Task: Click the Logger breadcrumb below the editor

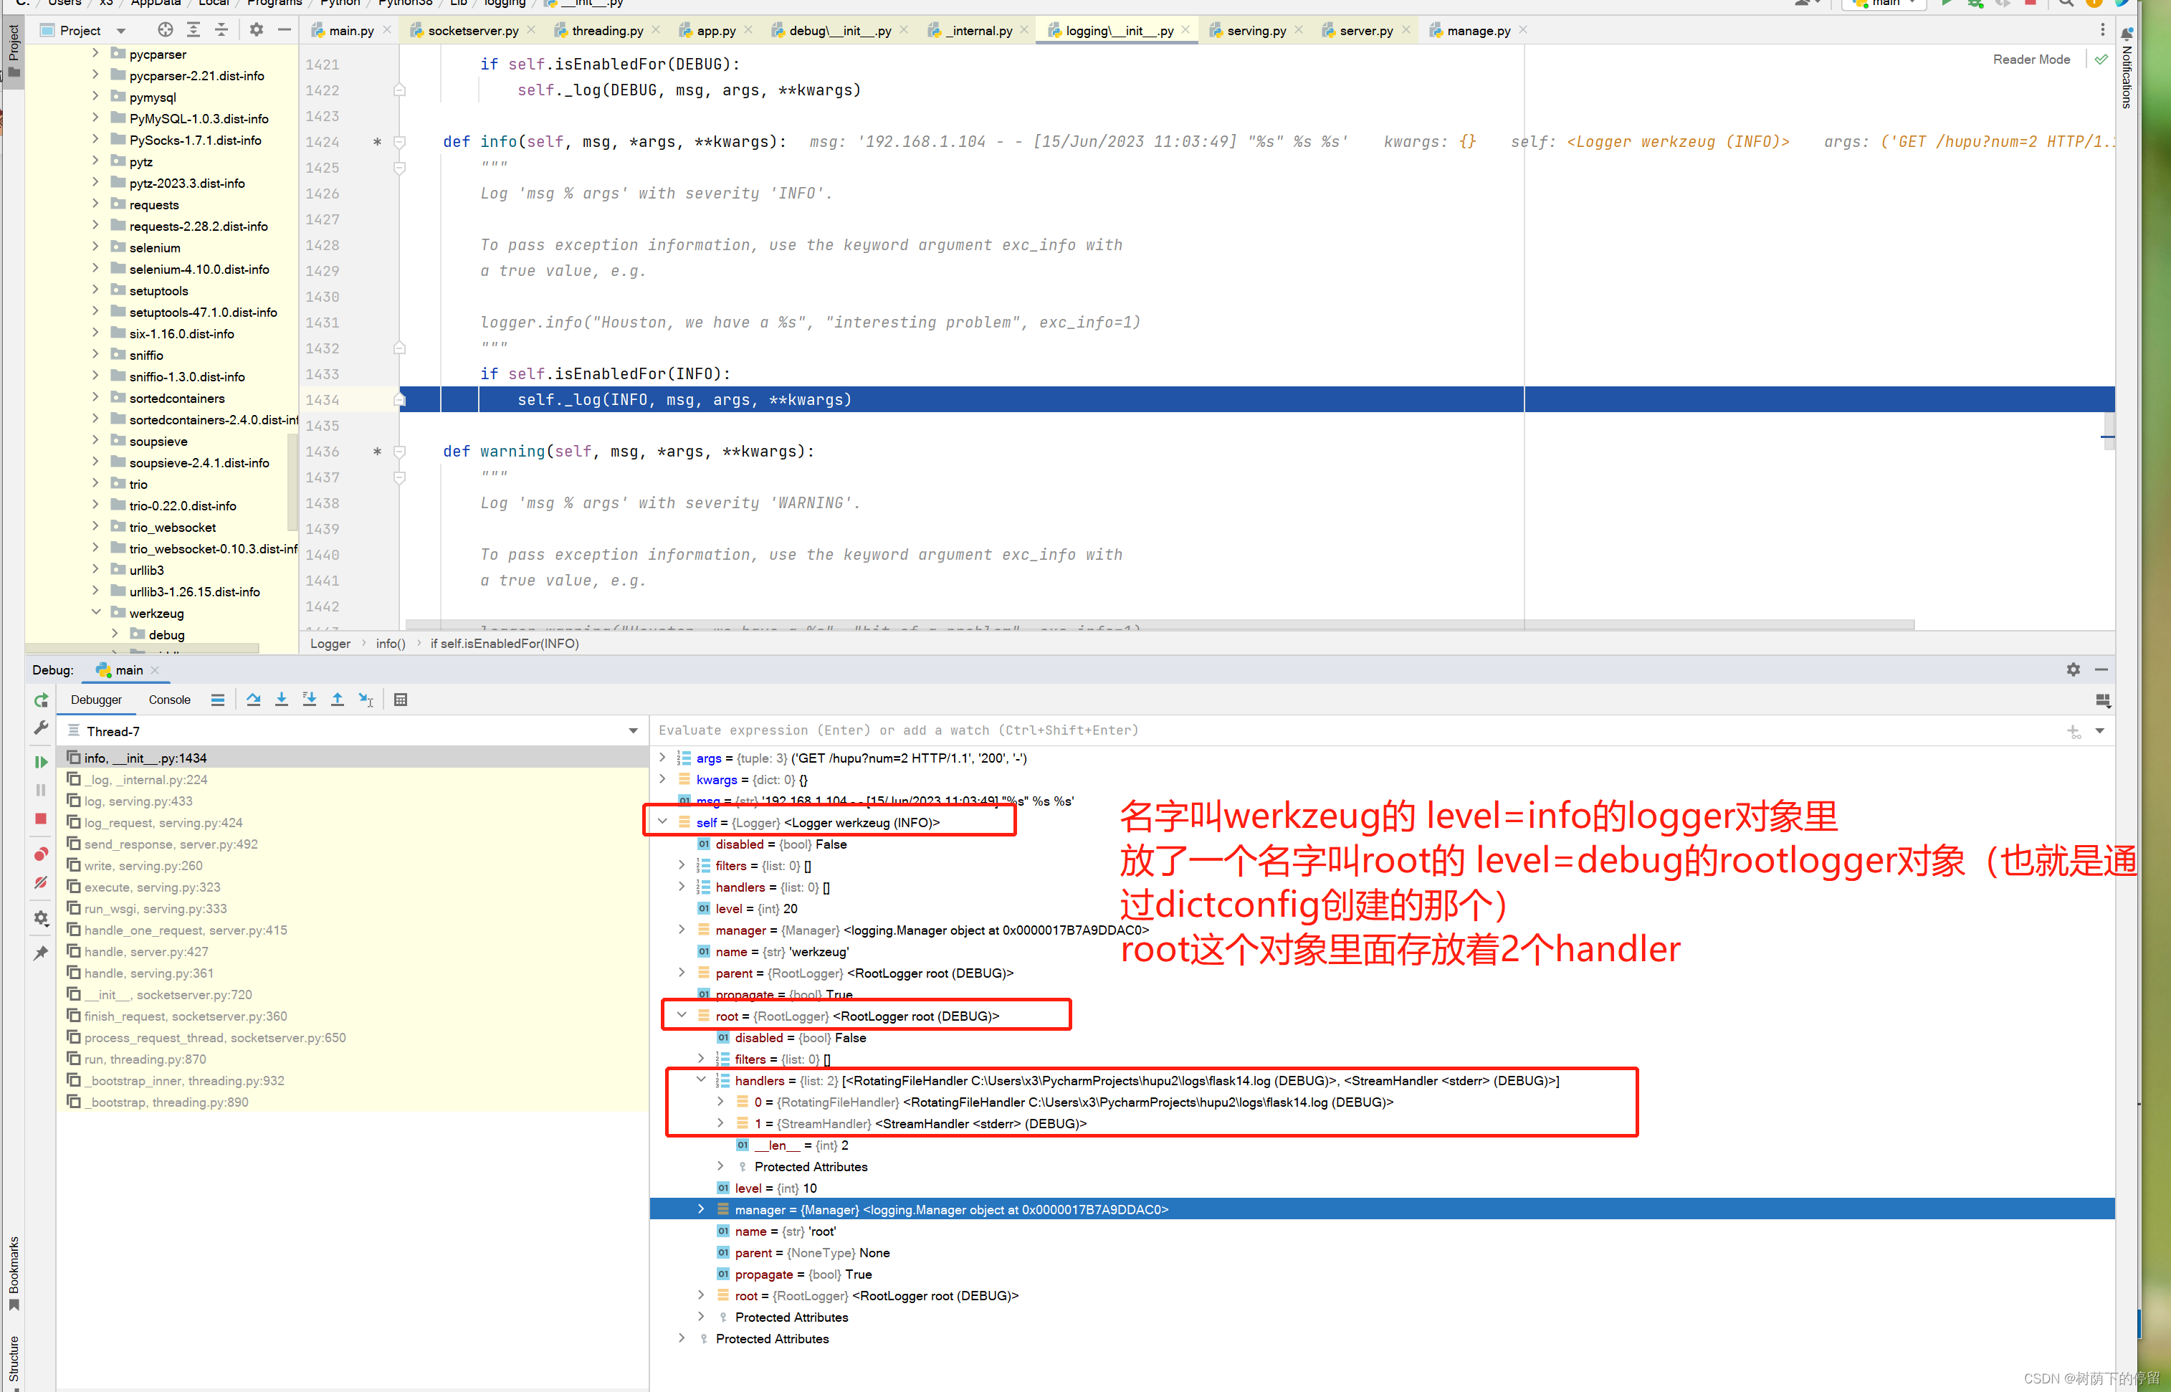Action: click(x=330, y=644)
